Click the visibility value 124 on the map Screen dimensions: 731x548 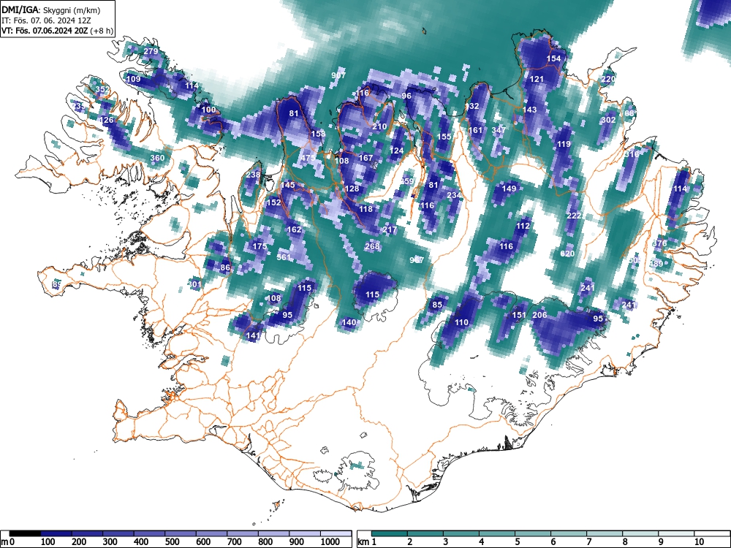click(396, 151)
